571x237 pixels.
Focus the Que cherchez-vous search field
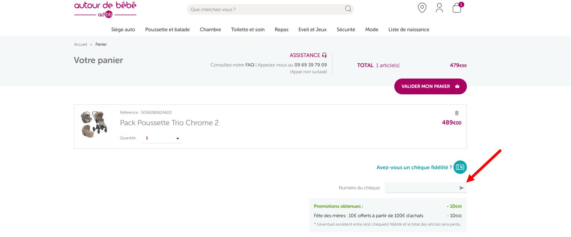(270, 9)
